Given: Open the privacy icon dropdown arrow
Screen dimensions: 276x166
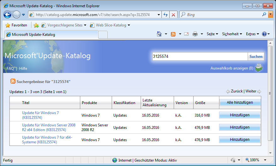Looking at the screenshot, I should click(x=239, y=160).
